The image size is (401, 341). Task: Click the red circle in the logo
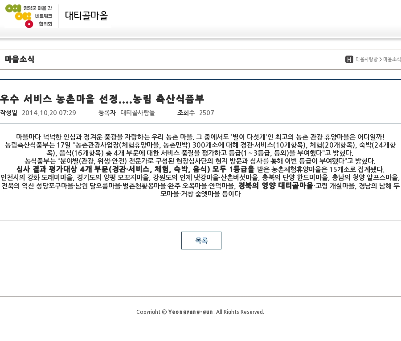(29, 24)
